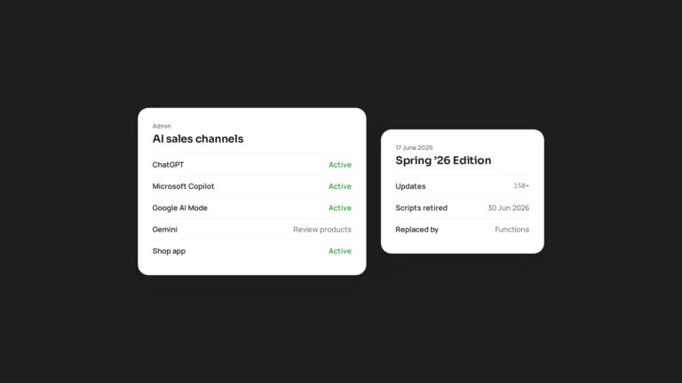Click the 'Admin' label above the heading
The image size is (682, 383).
[162, 126]
